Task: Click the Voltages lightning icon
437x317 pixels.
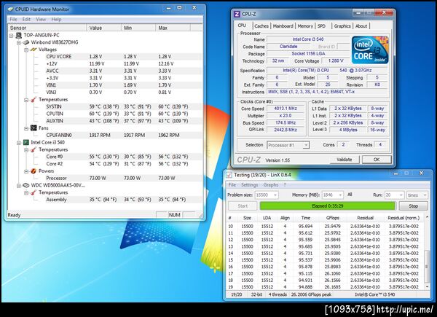Action: point(34,50)
